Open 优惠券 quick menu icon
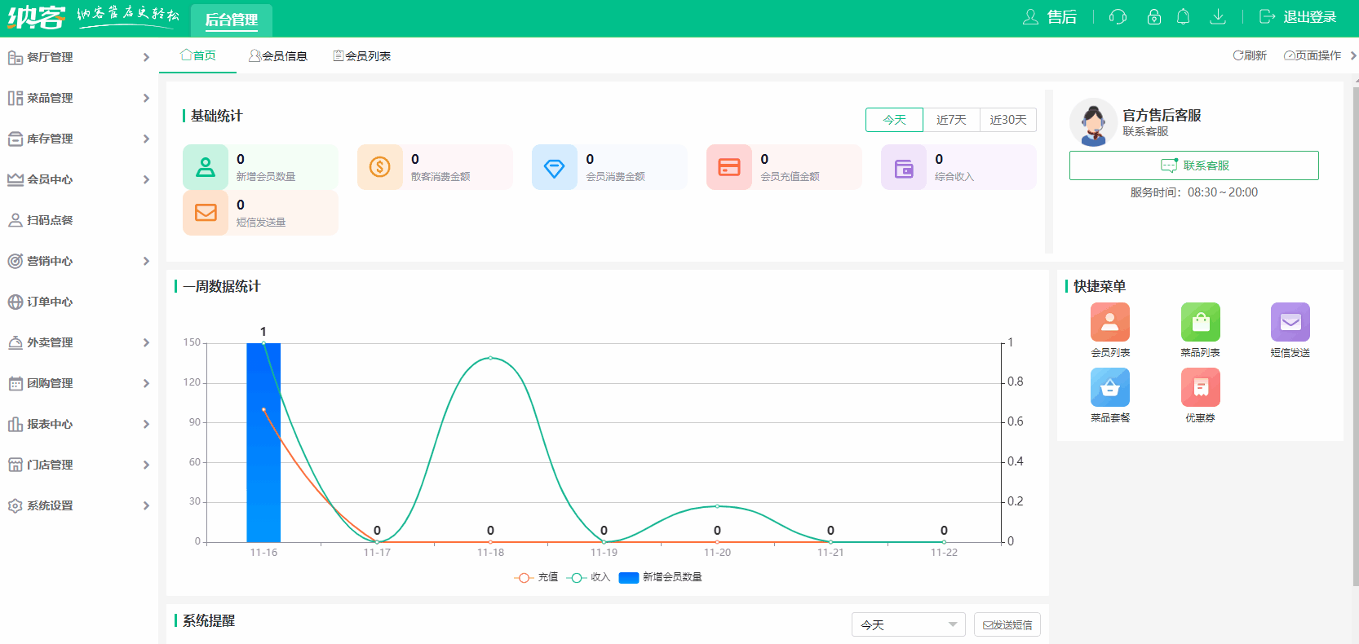 coord(1200,387)
